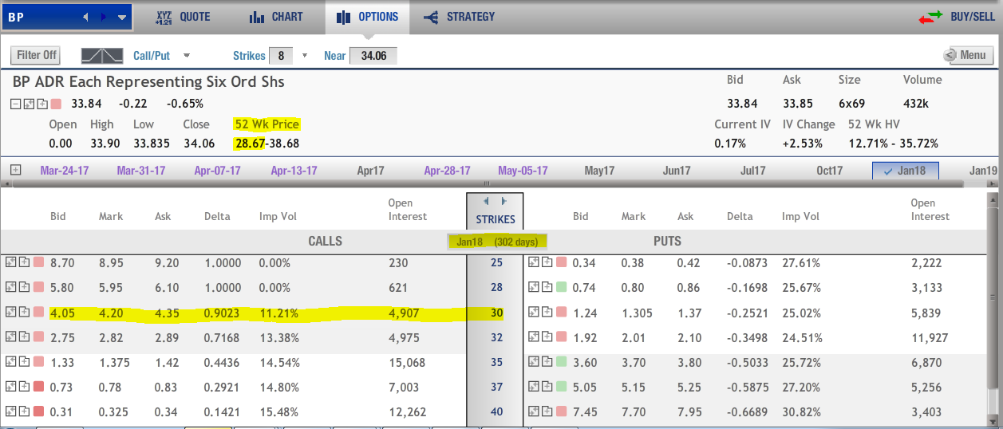
Task: Select the May-05-17 expiration
Action: coord(523,171)
